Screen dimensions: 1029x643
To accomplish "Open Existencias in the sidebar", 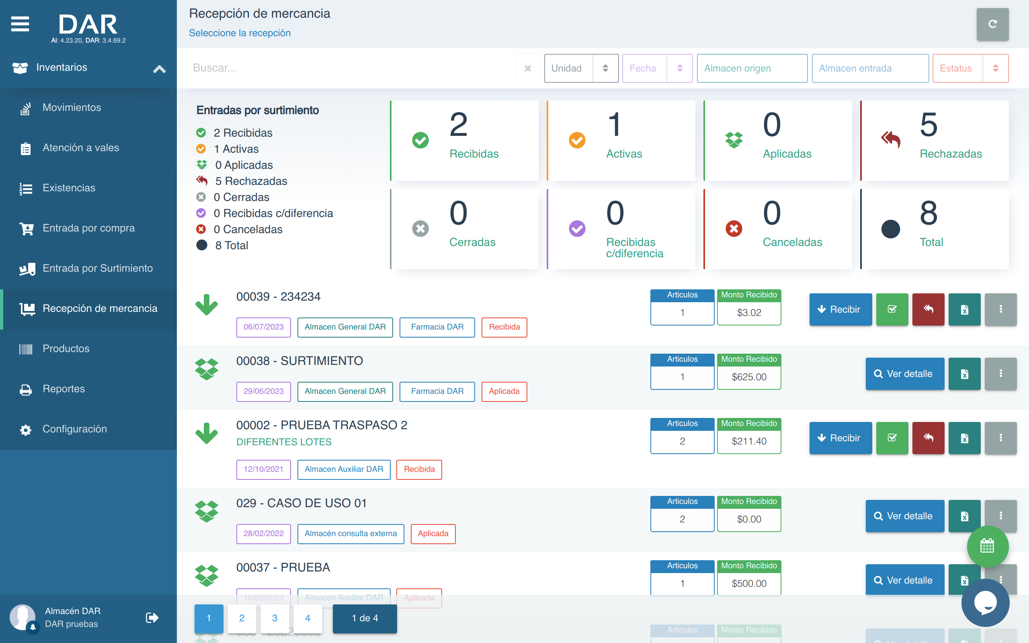I will coord(88,188).
